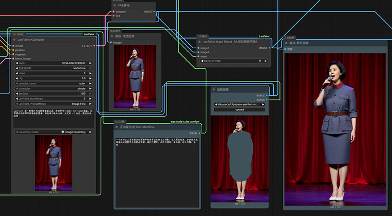Click the mask input socket on LanPaint Mask Blend

click(x=198, y=56)
